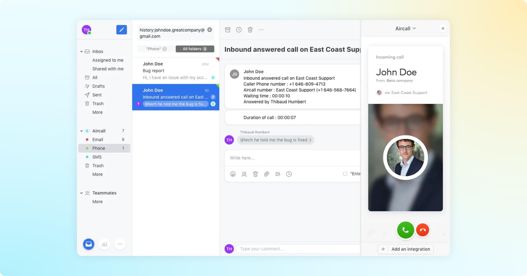Click More under the Inbox section
This screenshot has height=276, width=527.
click(x=97, y=112)
